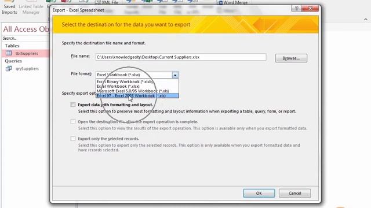Open dialog help question mark button
The width and height of the screenshot is (371, 208).
click(x=296, y=9)
